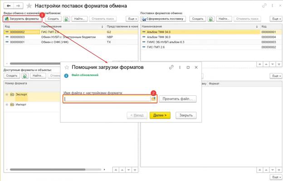283x181 pixels.
Task: Open Еще dropdown at bottom right corner
Action: [x=276, y=177]
